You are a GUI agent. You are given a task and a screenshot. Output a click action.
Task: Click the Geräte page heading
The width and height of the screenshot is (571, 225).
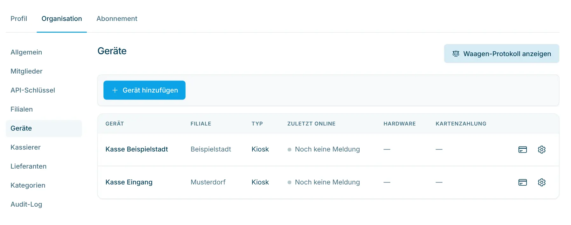coord(112,51)
